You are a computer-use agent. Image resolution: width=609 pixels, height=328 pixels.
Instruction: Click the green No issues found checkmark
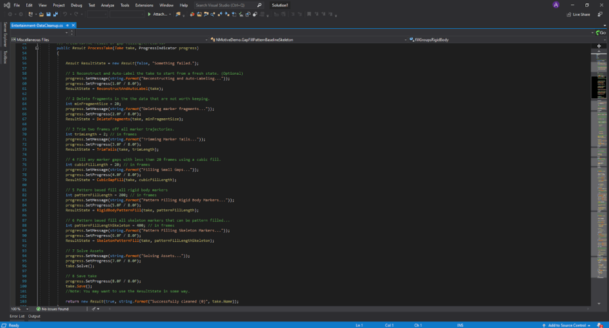(39, 309)
